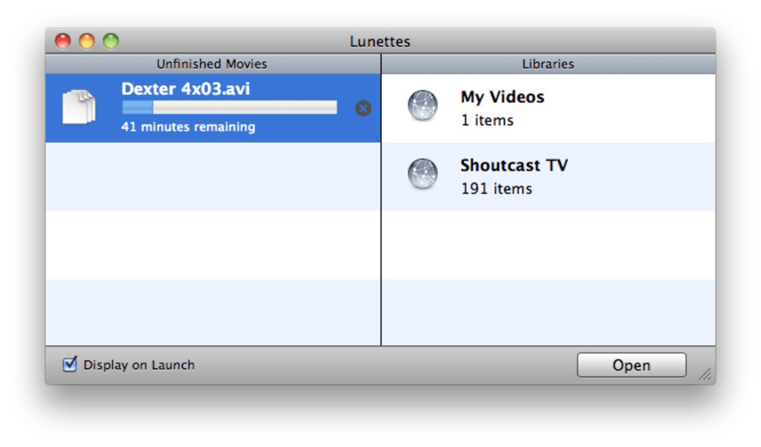Click the My Videos globe icon

[x=423, y=106]
